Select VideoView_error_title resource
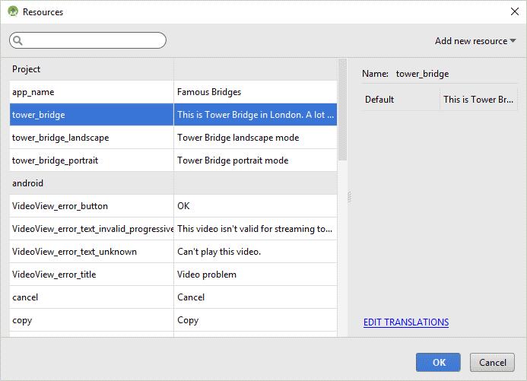This screenshot has width=527, height=381. point(91,275)
